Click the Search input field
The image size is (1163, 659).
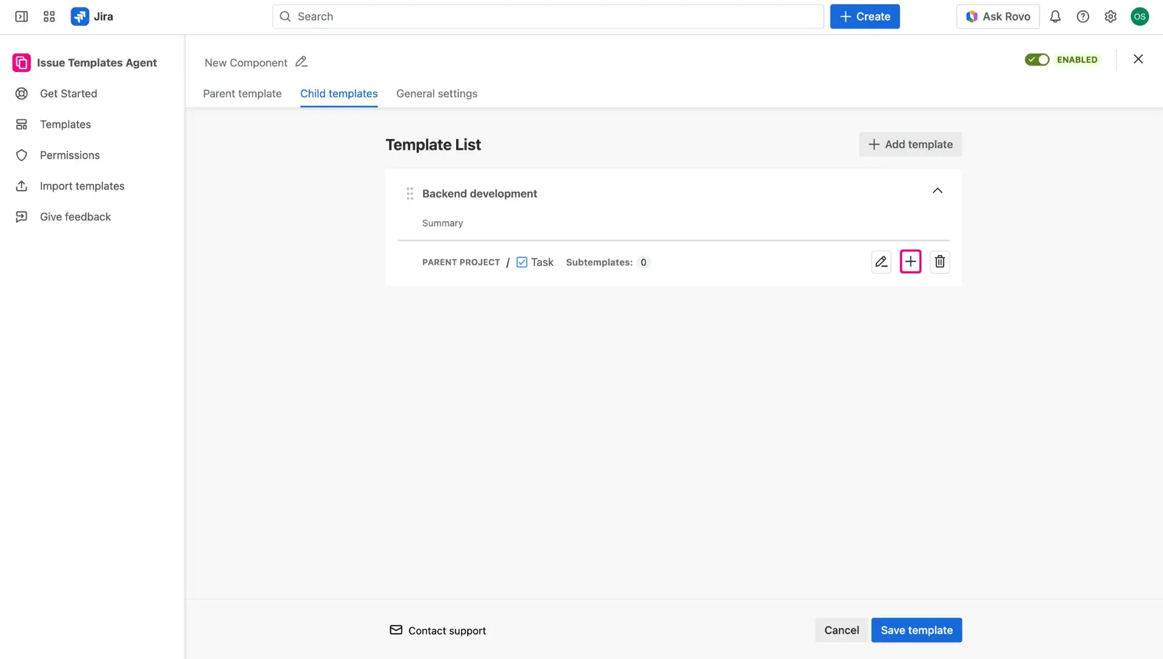coord(545,16)
